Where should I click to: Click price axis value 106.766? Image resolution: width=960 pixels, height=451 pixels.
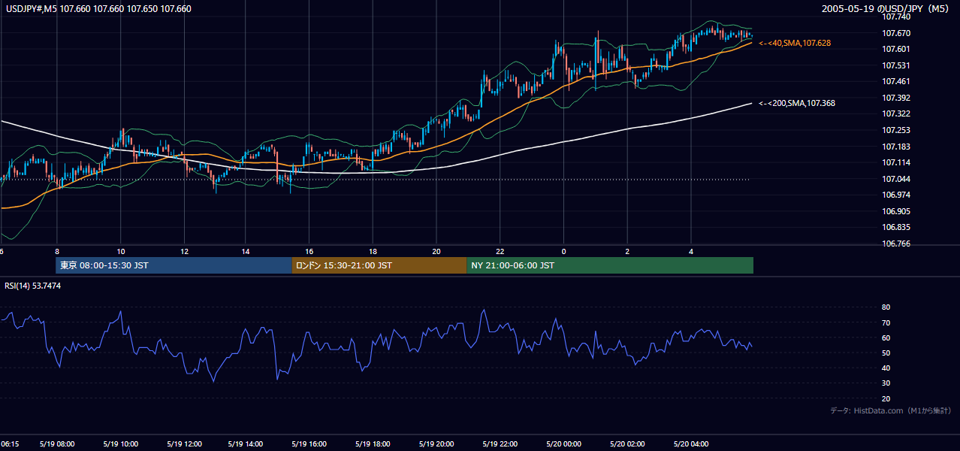point(896,244)
